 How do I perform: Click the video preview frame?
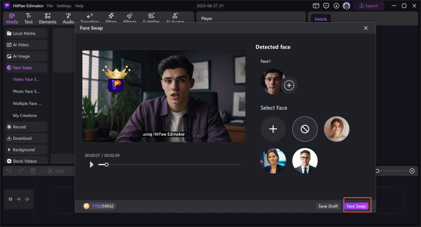[164, 96]
